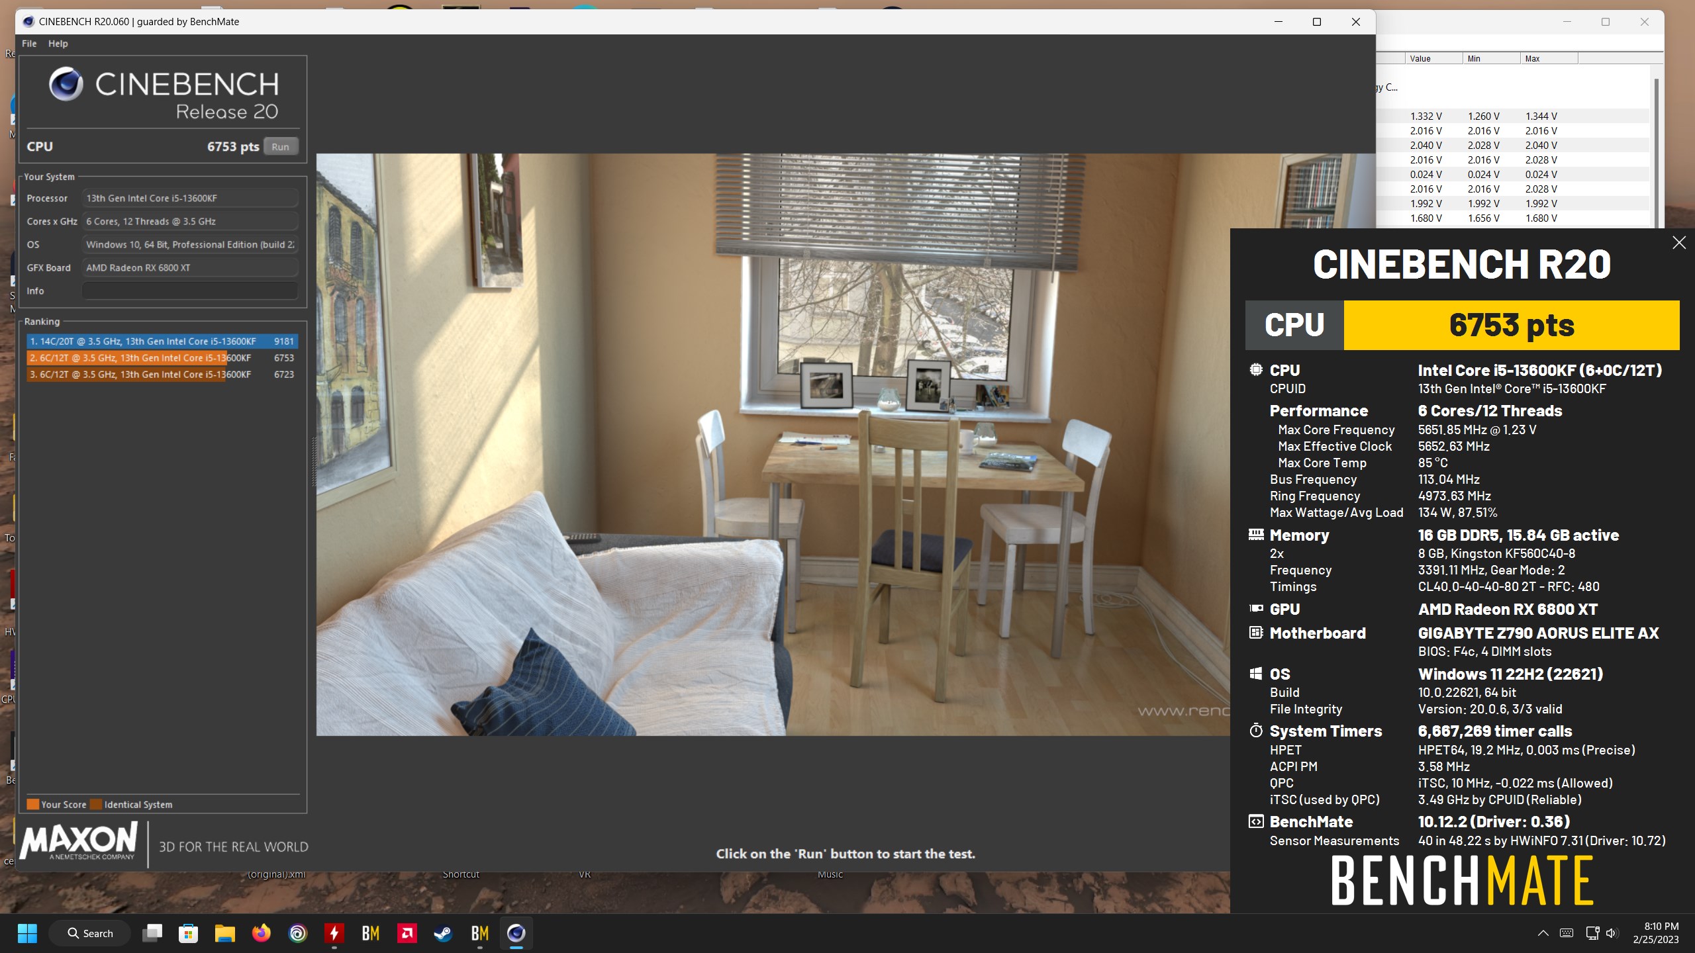Click the Memory icon in BenchMate panel
Viewport: 1695px width, 953px height.
click(1255, 535)
